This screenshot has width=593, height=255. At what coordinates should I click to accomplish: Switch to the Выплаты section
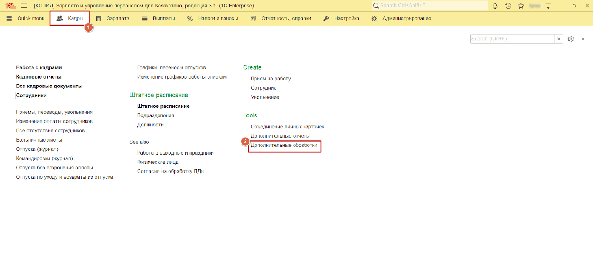pyautogui.click(x=159, y=18)
